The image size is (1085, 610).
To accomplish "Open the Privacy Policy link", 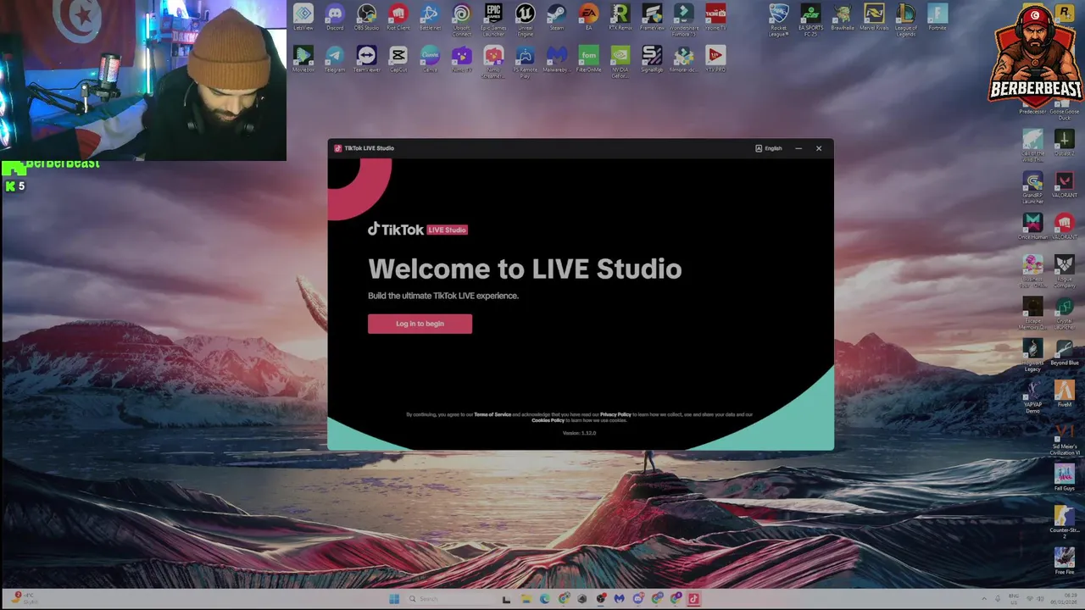I will (x=615, y=414).
